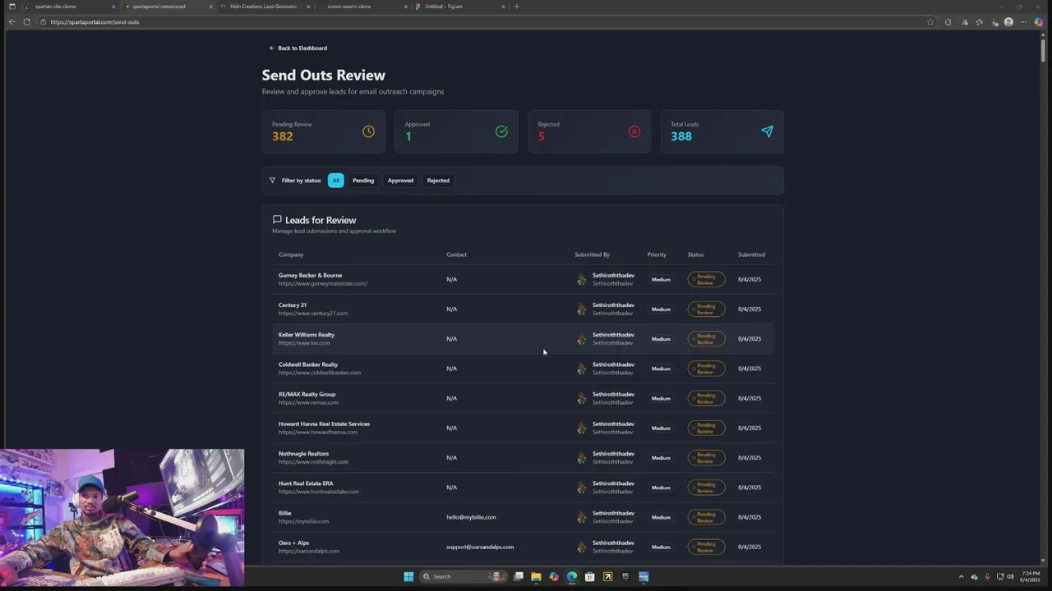Click Medium priority badge for Oars + Alps
Image resolution: width=1052 pixels, height=591 pixels.
pos(661,547)
